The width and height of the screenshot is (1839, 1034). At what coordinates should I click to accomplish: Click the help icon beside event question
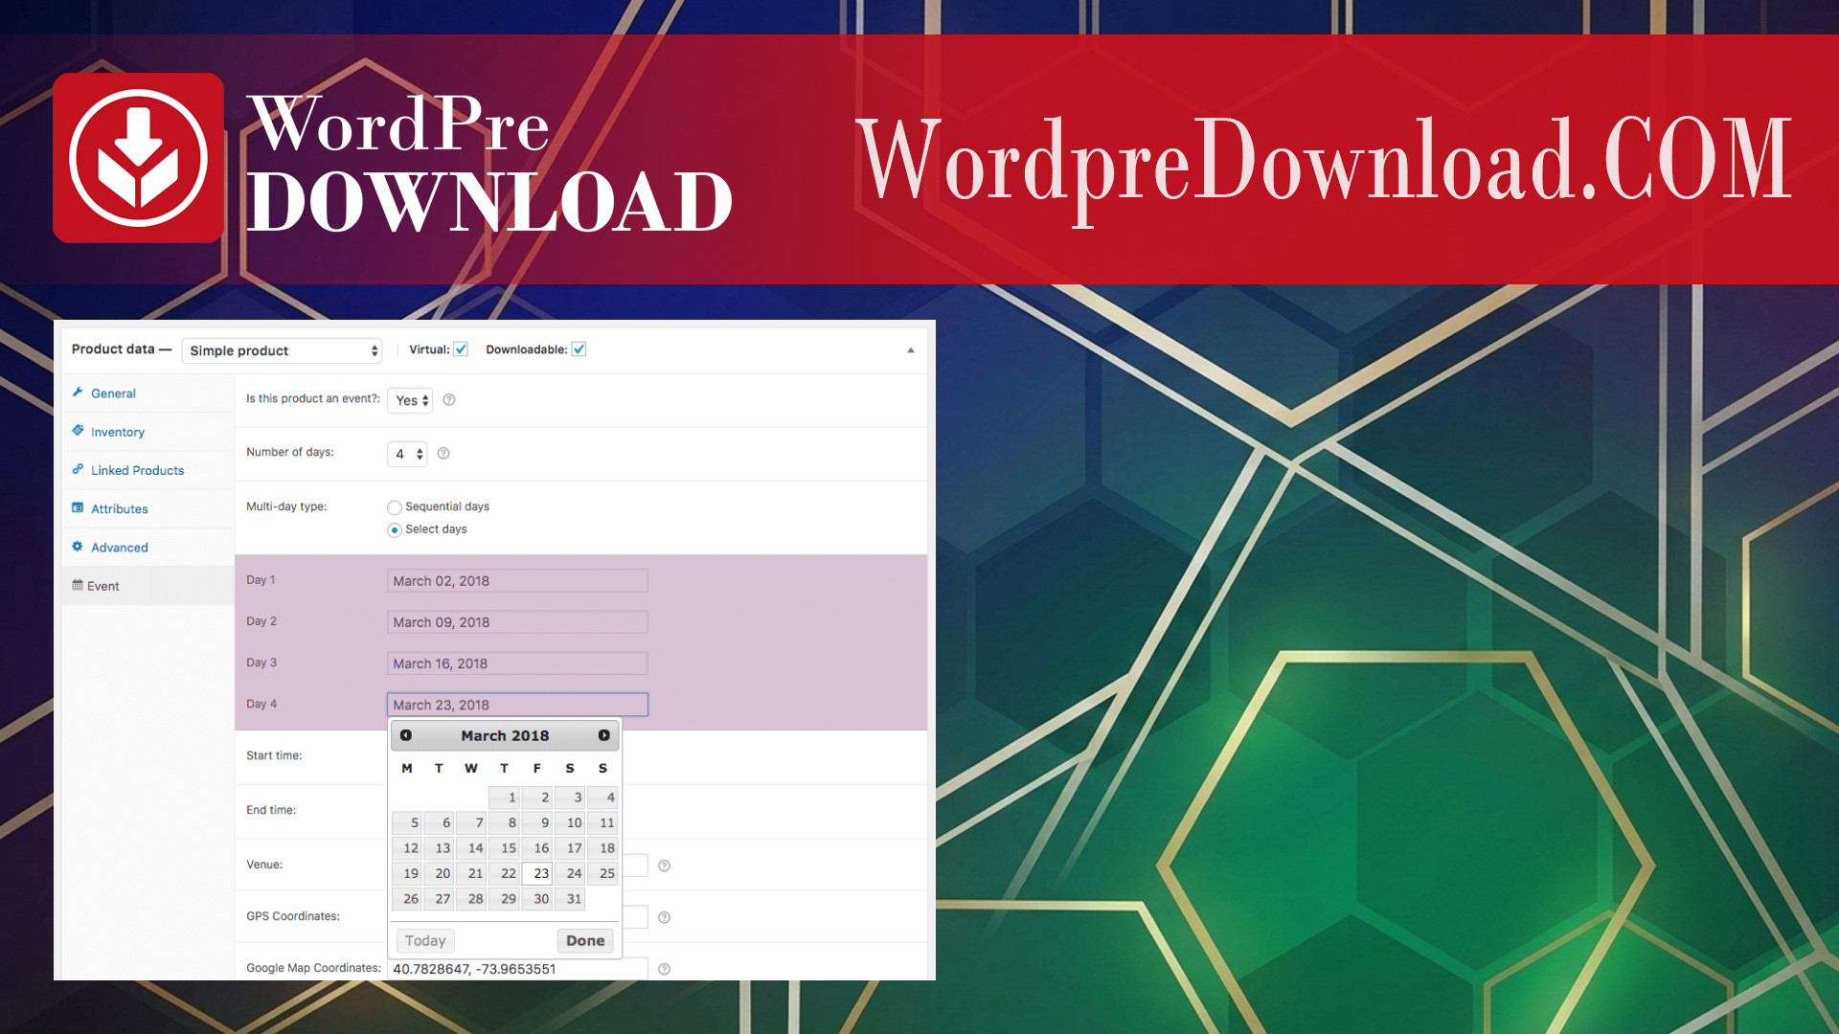point(449,400)
